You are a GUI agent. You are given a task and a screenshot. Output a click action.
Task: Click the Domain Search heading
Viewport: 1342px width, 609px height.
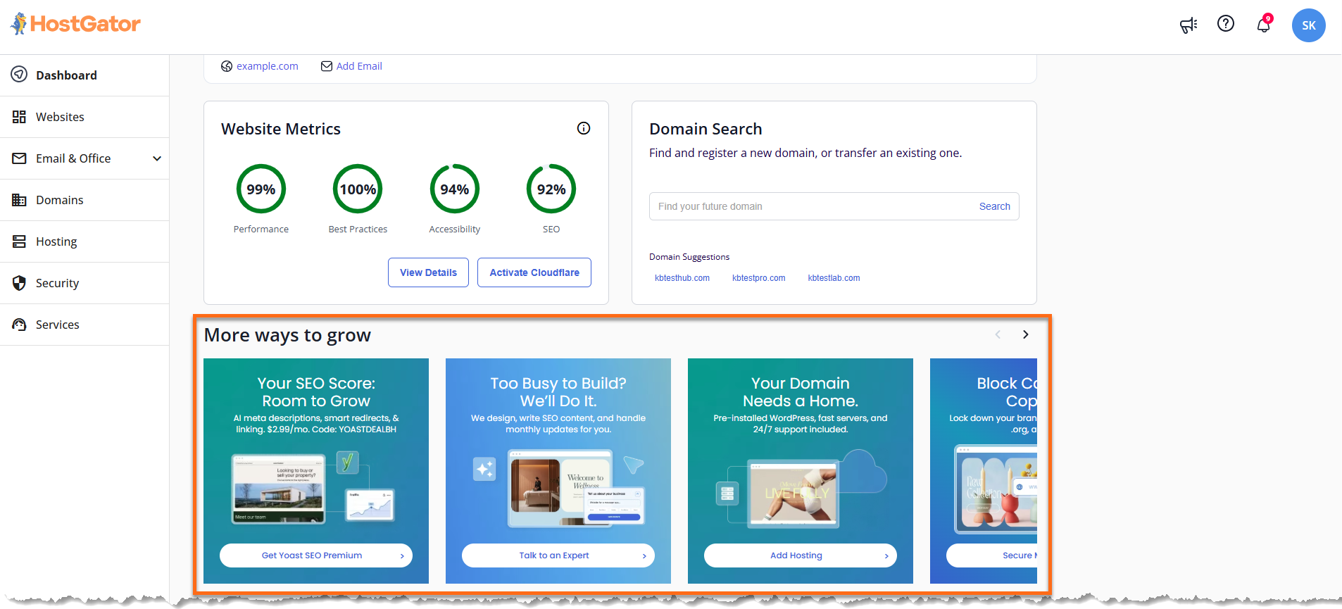click(x=706, y=129)
